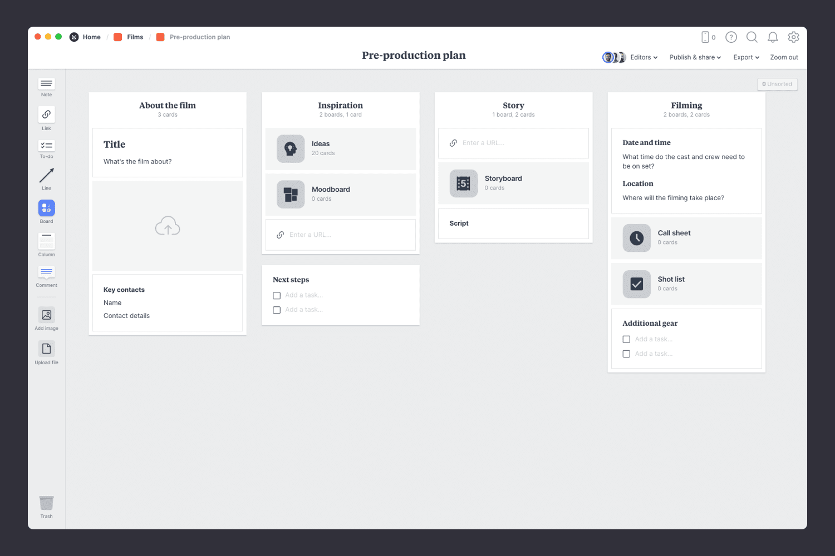The height and width of the screenshot is (556, 835).
Task: Open the Export dropdown
Action: [x=746, y=57]
